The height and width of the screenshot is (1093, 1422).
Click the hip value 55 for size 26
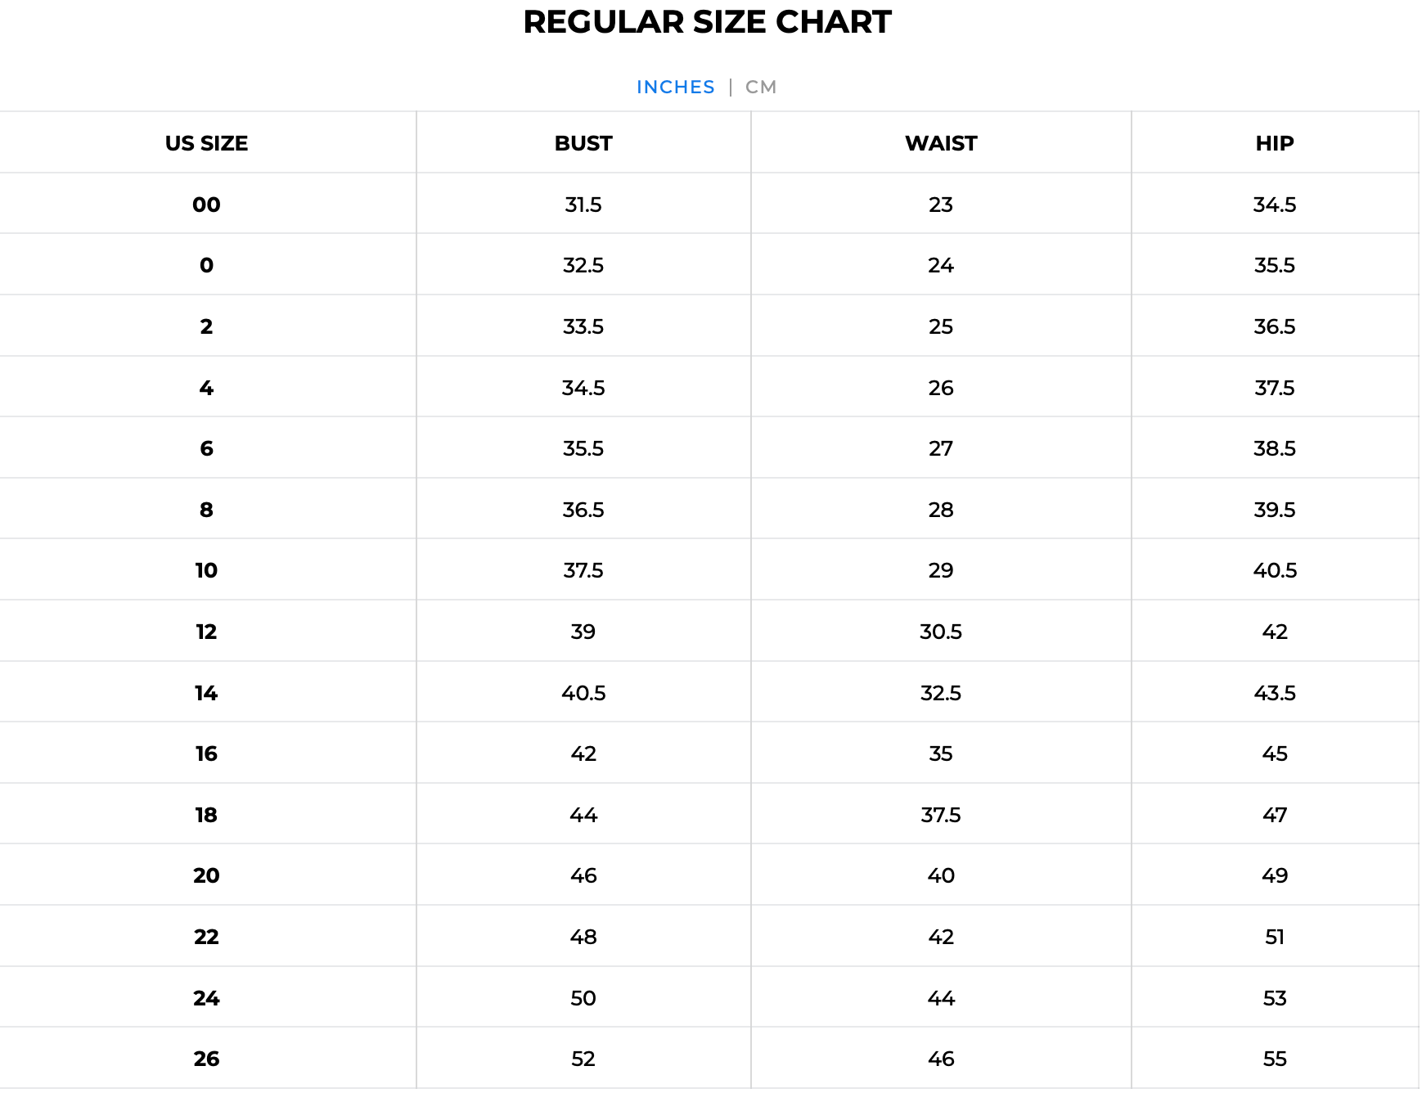pyautogui.click(x=1274, y=1058)
